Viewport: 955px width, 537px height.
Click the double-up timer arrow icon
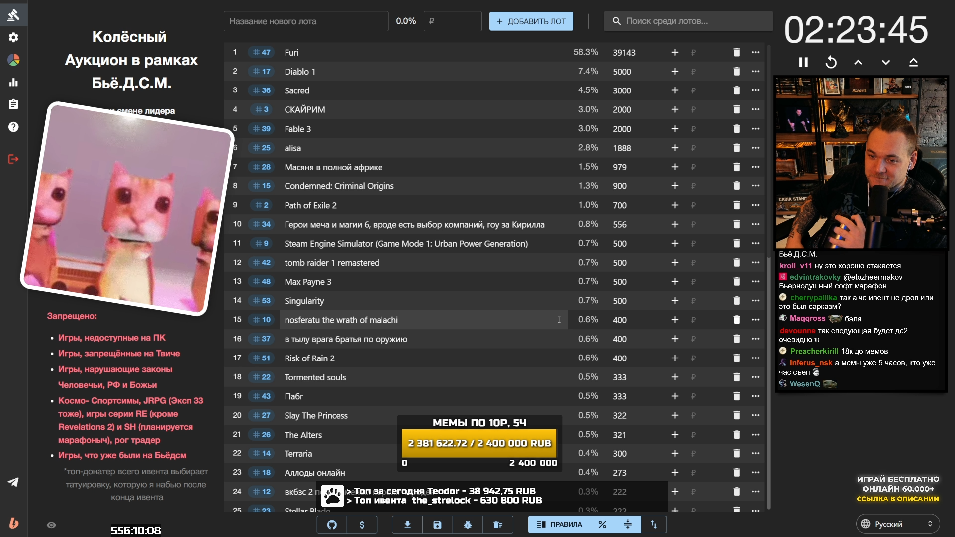click(x=913, y=62)
